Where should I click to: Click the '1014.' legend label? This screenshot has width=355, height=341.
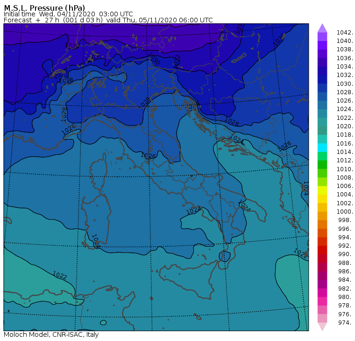click(x=345, y=152)
